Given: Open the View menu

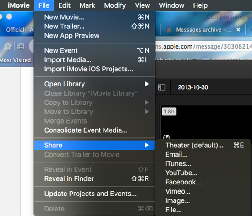Looking at the screenshot, I should (x=142, y=5).
